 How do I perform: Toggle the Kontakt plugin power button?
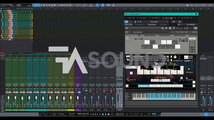pyautogui.click(x=126, y=22)
